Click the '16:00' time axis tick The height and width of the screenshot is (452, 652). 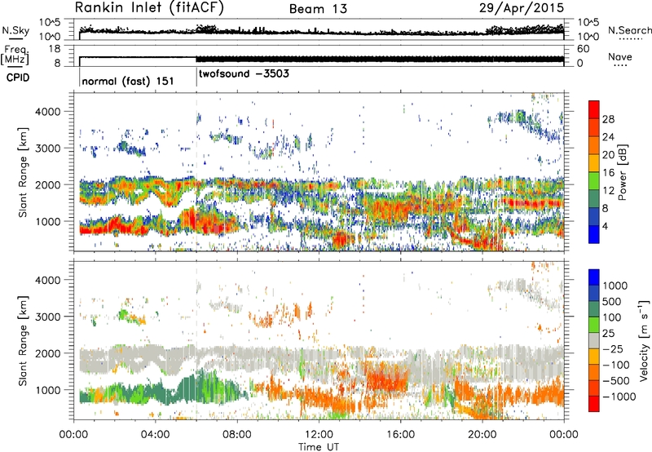tap(400, 435)
